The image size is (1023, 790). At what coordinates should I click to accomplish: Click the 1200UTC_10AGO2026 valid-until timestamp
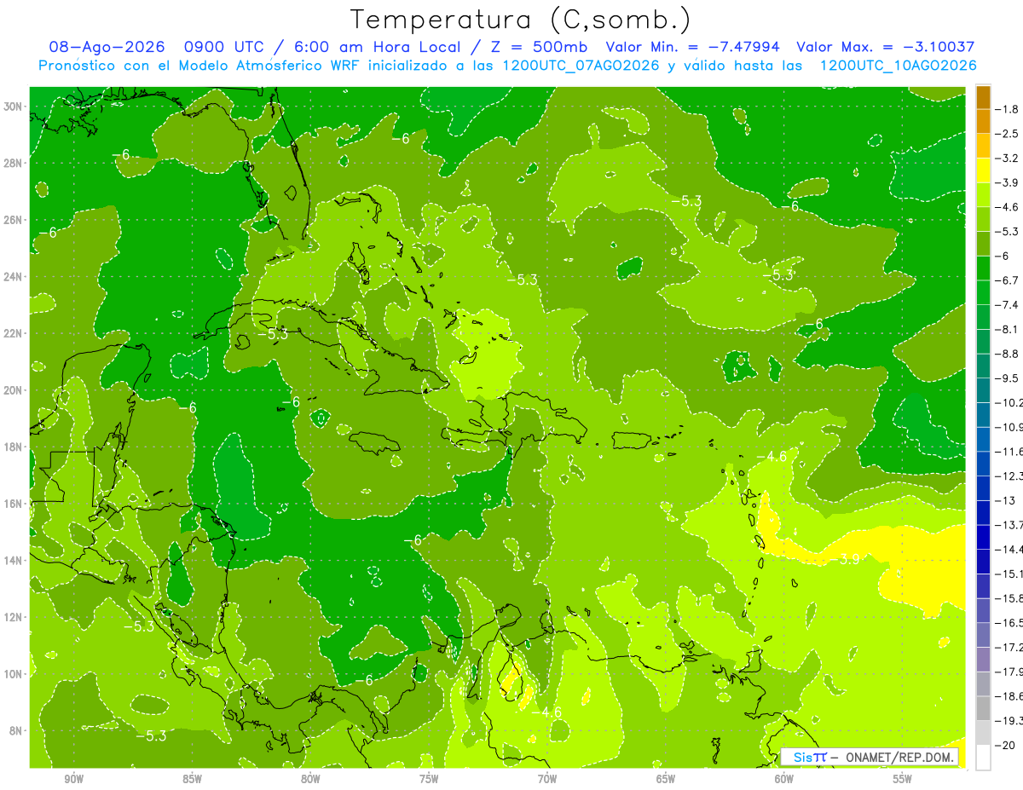pyautogui.click(x=898, y=66)
